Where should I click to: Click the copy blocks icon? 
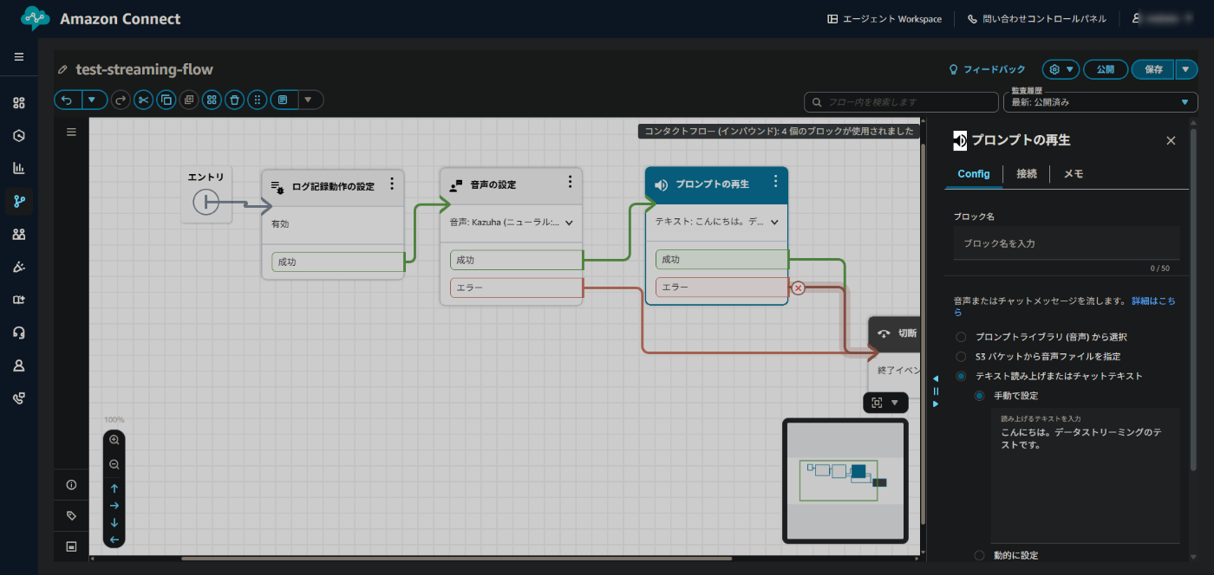pos(166,100)
